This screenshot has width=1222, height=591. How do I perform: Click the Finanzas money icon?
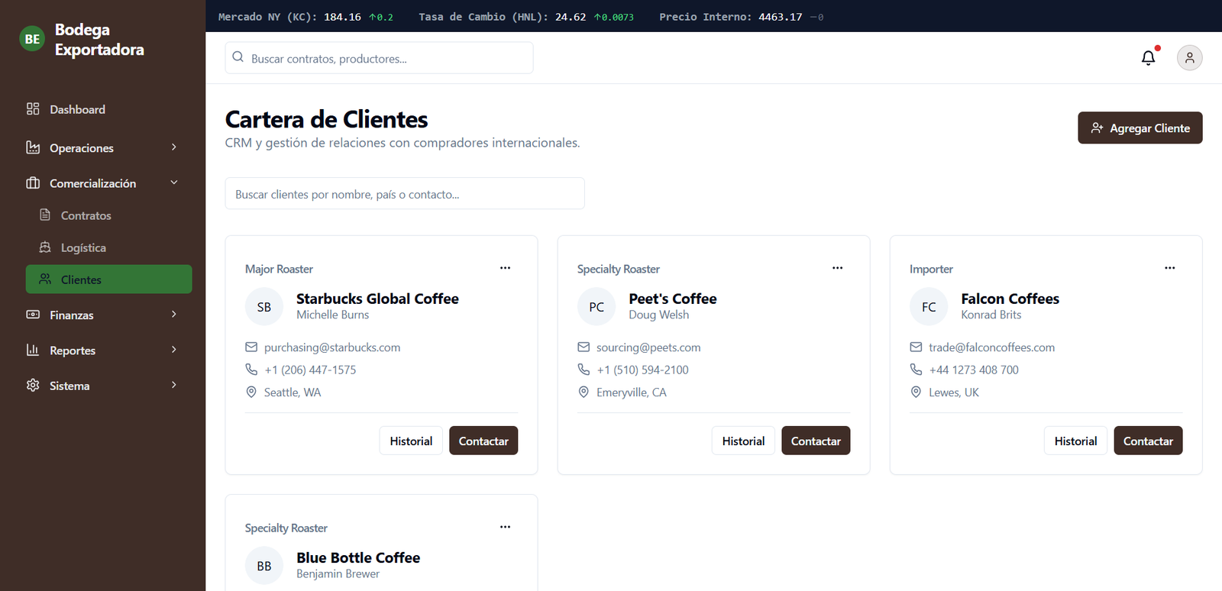[33, 315]
